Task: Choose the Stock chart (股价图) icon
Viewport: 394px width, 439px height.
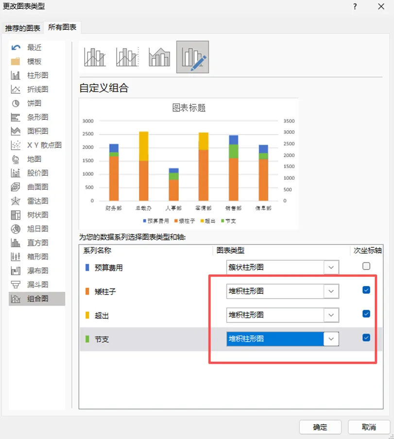Action: point(16,173)
